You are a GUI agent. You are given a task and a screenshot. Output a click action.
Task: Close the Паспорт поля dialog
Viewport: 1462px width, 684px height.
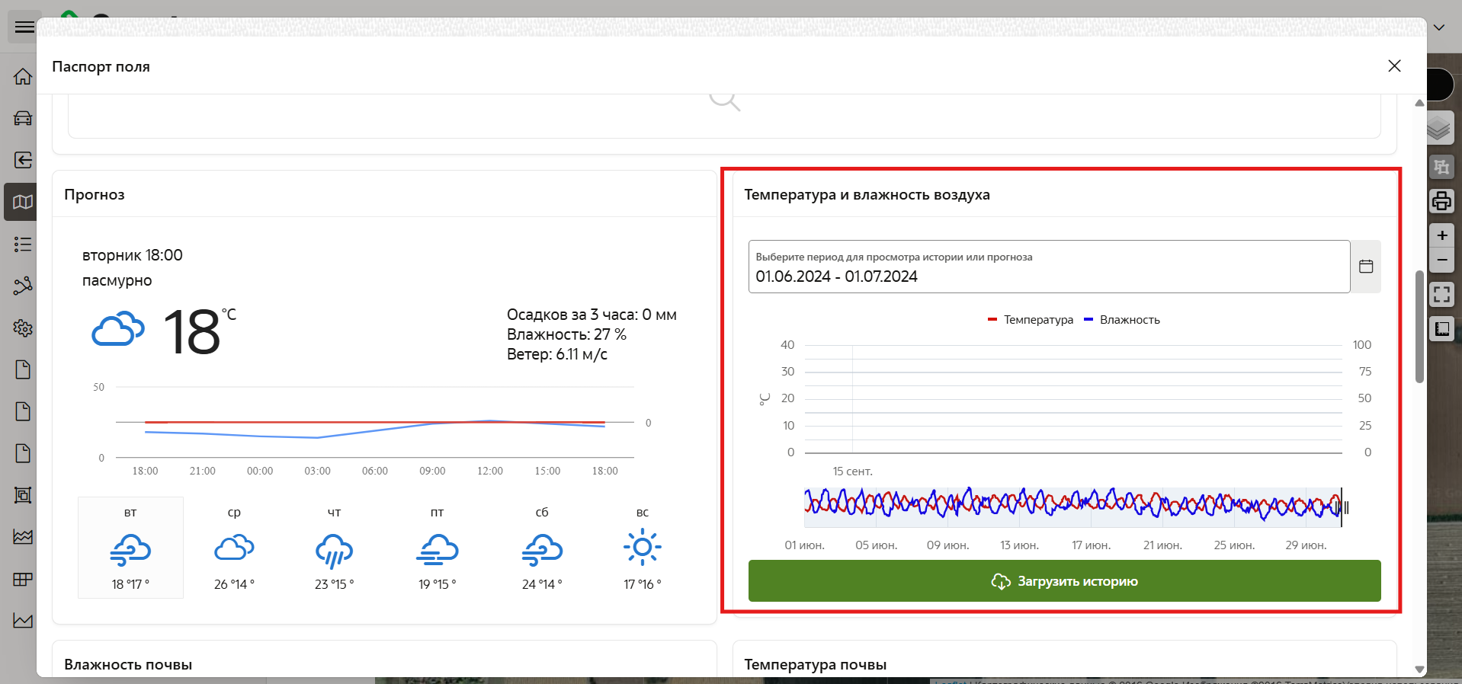[1394, 66]
